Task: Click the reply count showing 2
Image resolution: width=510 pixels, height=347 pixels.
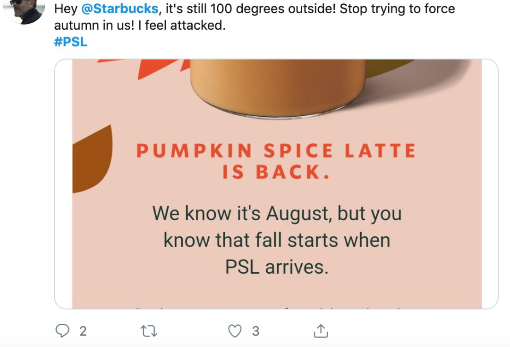Action: click(x=83, y=331)
